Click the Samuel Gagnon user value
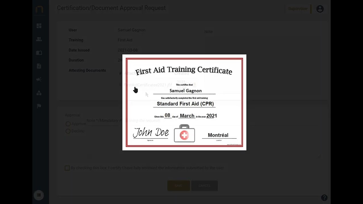The height and width of the screenshot is (204, 363). point(132,30)
